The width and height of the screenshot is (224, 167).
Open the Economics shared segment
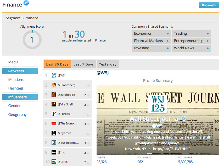pos(151,34)
